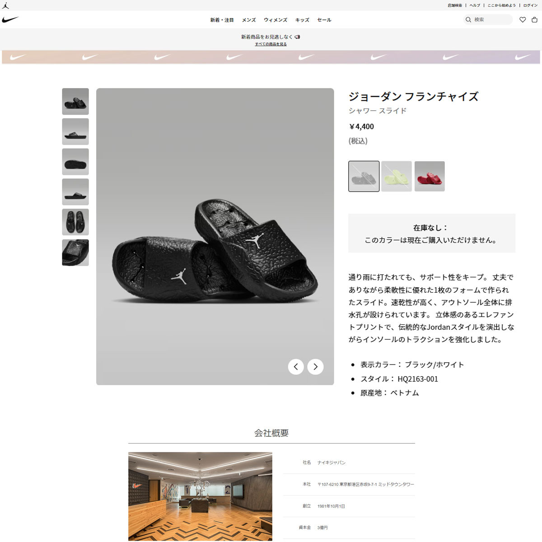This screenshot has height=542, width=542.
Task: Click the ログイン link
Action: (530, 5)
